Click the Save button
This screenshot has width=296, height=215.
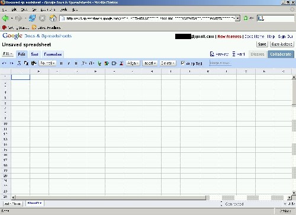click(262, 44)
